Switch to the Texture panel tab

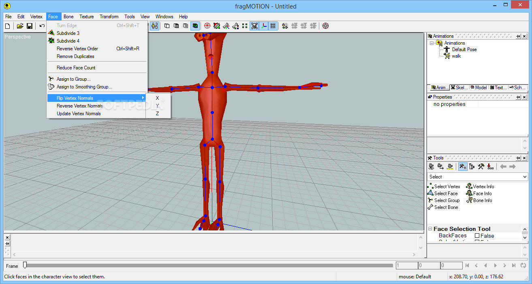[498, 88]
